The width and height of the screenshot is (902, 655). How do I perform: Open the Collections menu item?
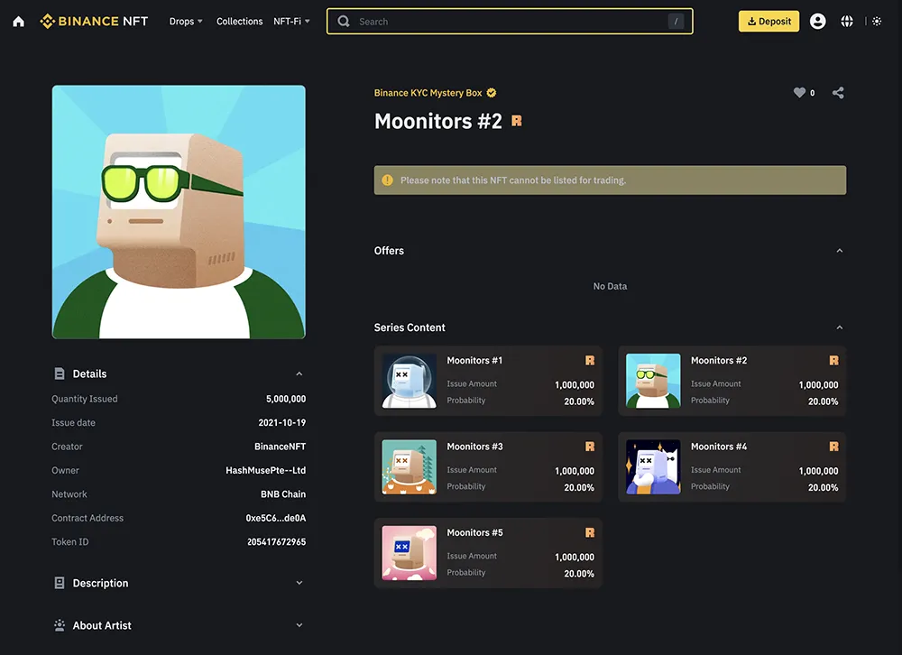coord(239,22)
